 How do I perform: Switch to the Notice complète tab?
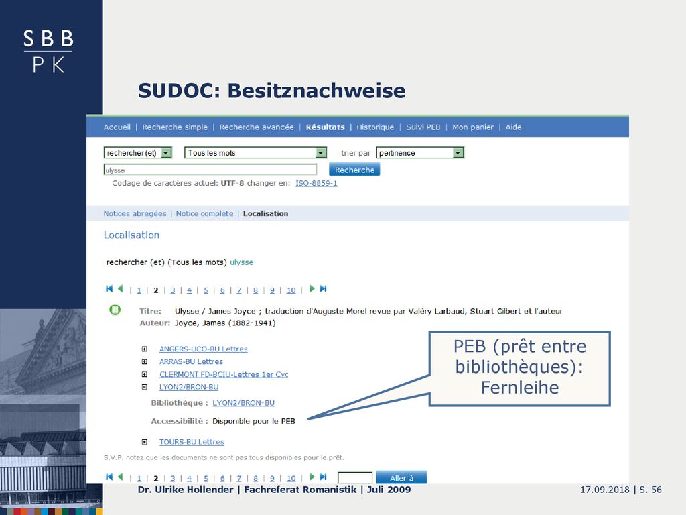click(x=205, y=213)
